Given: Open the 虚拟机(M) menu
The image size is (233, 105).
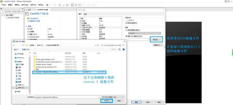Looking at the screenshot, I should click(x=25, y=5).
